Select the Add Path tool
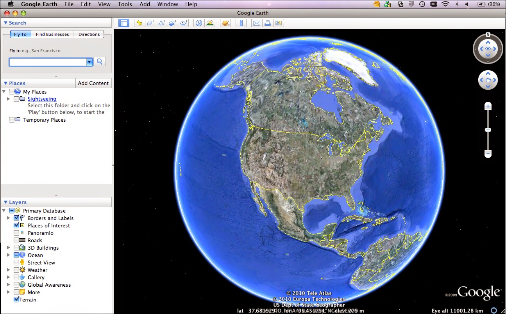Viewport: 506px width, 314px height. (161, 23)
